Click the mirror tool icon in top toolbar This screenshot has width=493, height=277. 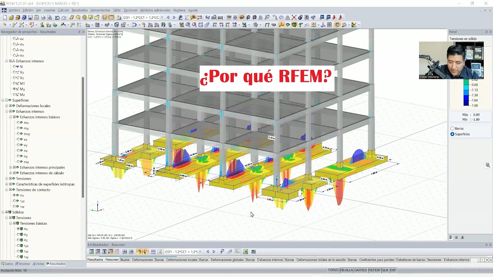[x=288, y=17]
